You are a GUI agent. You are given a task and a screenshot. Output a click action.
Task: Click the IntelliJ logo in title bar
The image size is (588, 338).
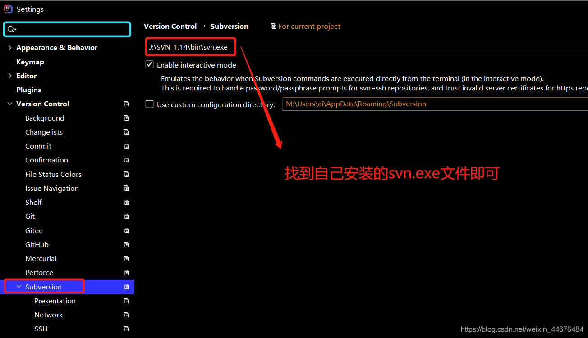pos(8,9)
